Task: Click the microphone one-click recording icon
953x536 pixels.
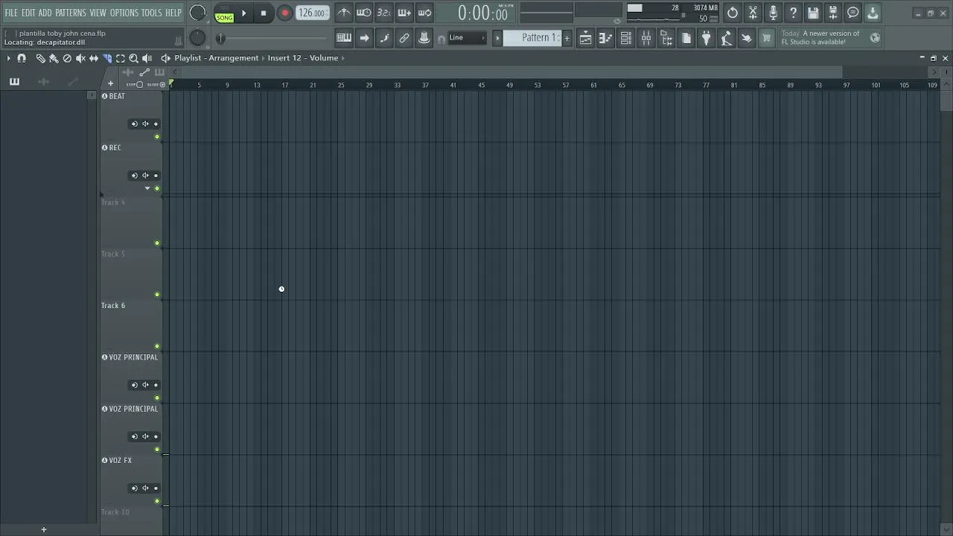Action: [773, 13]
